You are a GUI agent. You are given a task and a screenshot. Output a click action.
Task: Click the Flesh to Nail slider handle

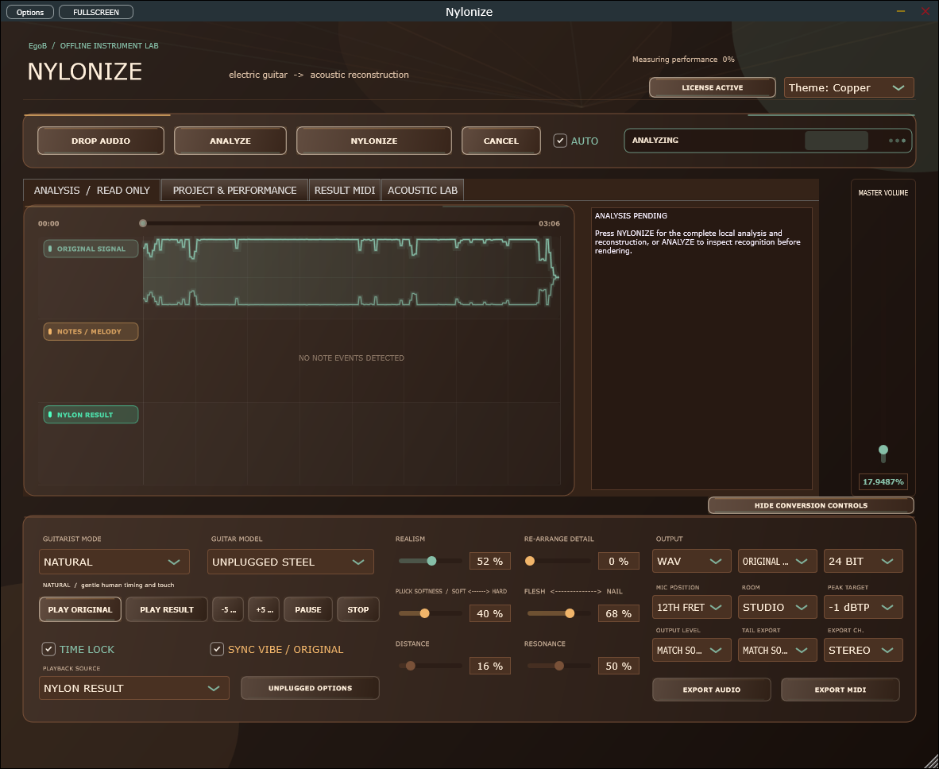pos(570,613)
